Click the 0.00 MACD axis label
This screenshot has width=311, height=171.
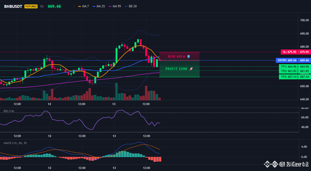point(304,157)
